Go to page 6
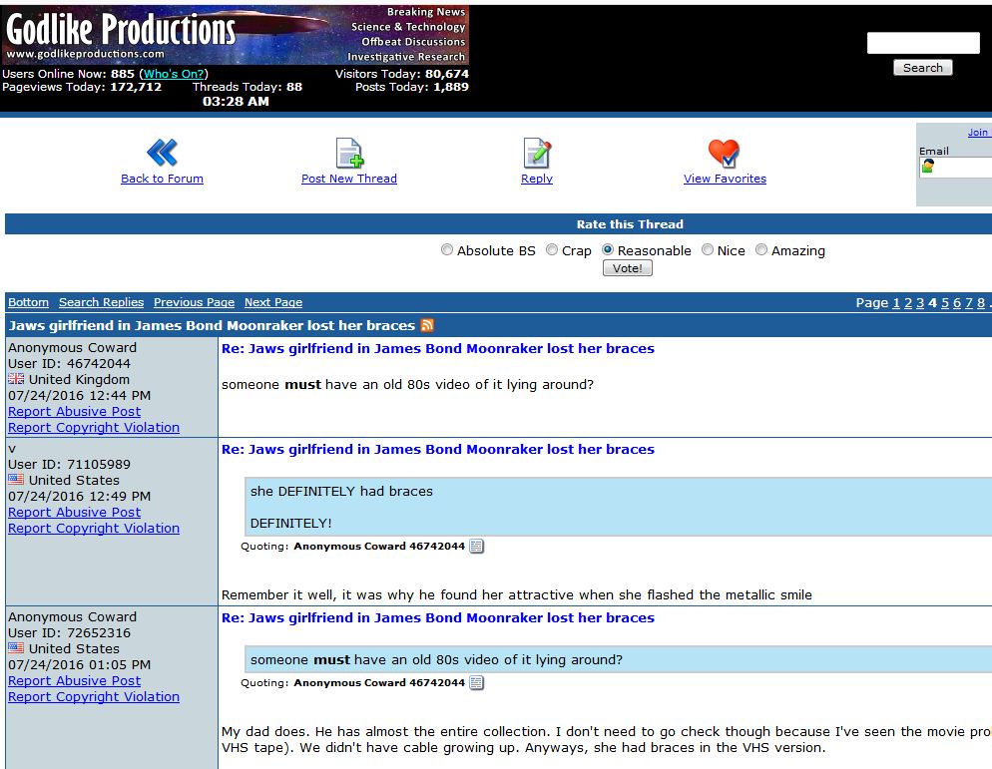Image resolution: width=992 pixels, height=769 pixels. pos(956,303)
